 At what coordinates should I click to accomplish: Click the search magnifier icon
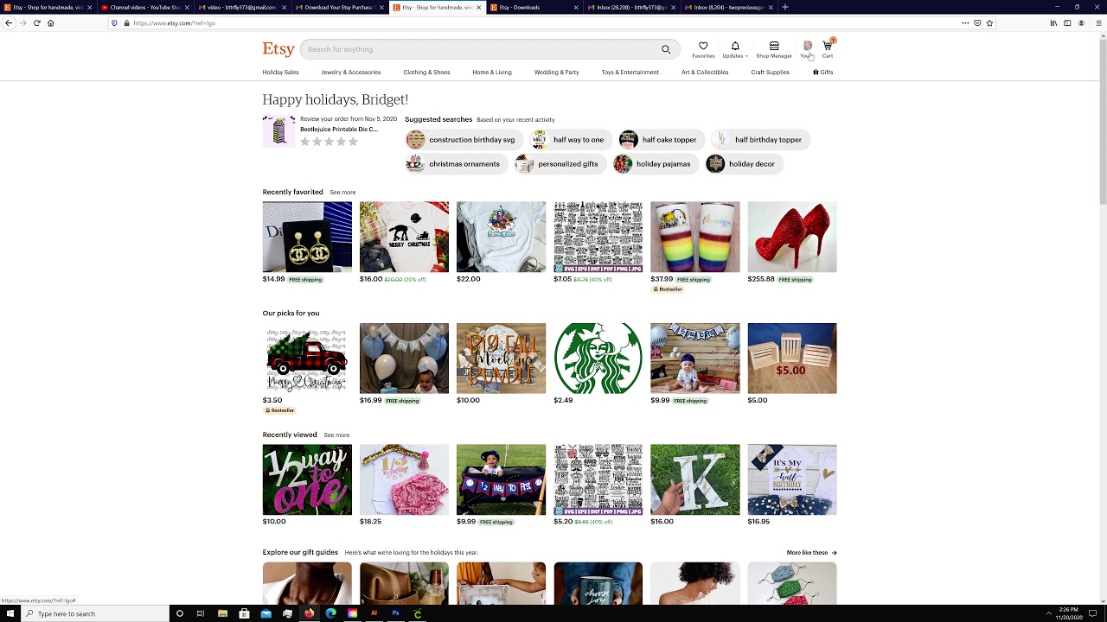point(666,49)
